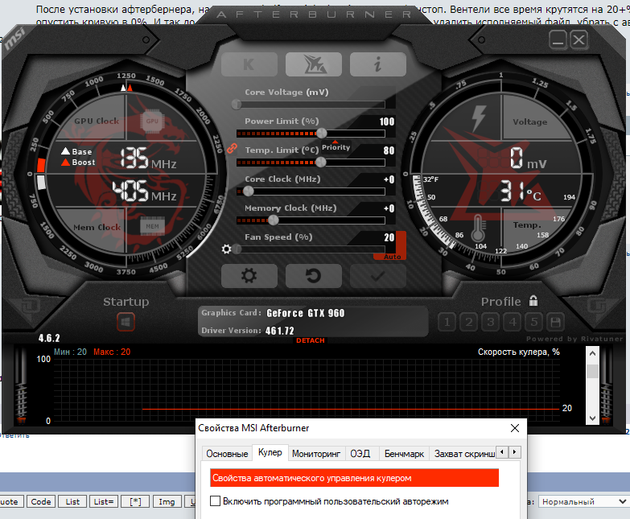
Task: Open the ОЭД tab
Action: [x=360, y=454]
